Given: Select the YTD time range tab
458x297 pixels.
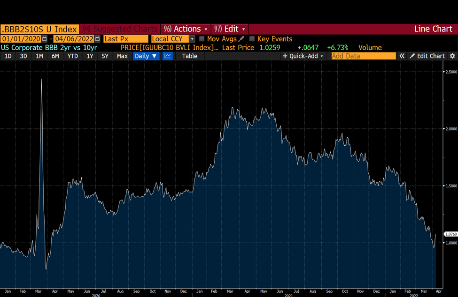Looking at the screenshot, I should click(x=73, y=56).
